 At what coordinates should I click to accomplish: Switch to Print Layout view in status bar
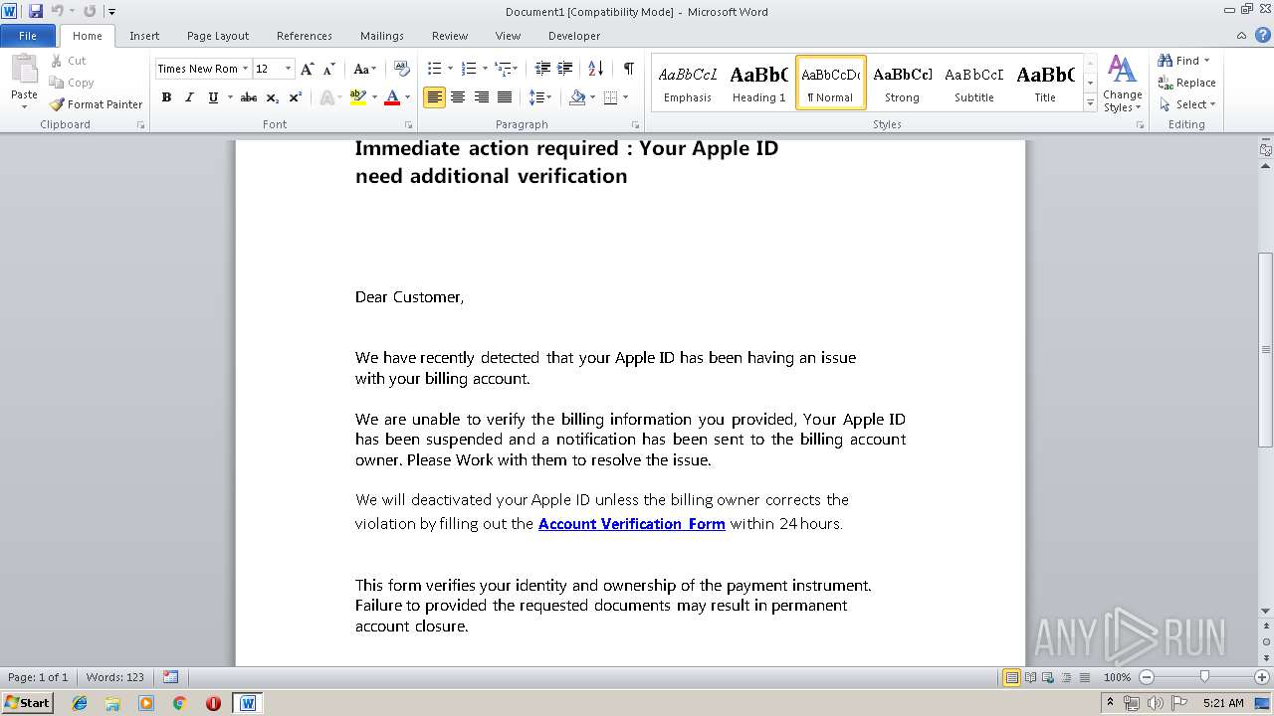(x=1011, y=677)
